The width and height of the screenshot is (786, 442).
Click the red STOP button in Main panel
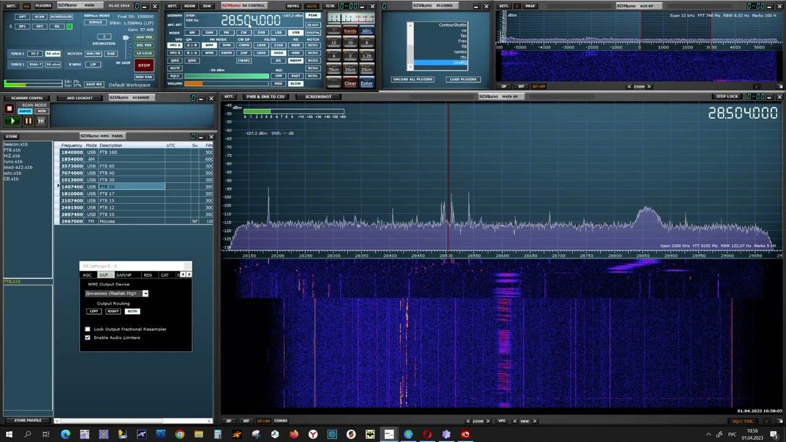(144, 65)
